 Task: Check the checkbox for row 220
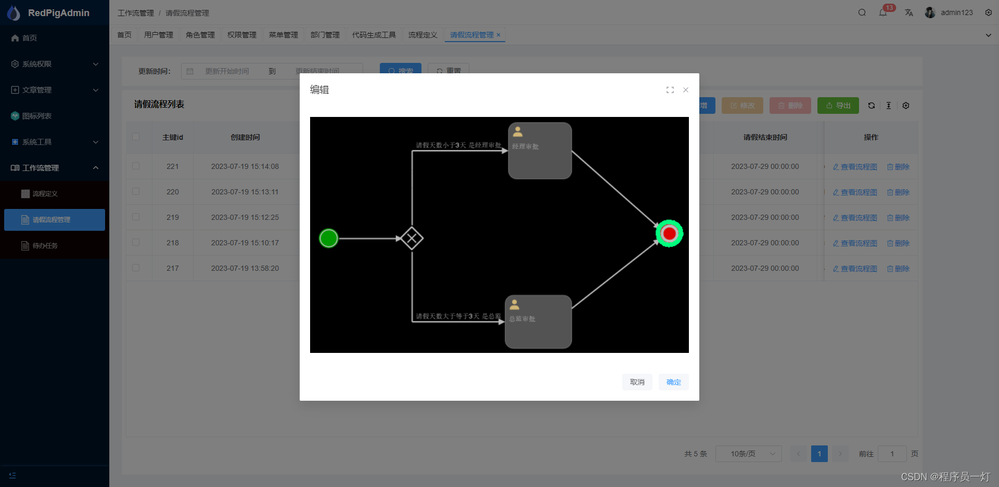click(x=136, y=191)
